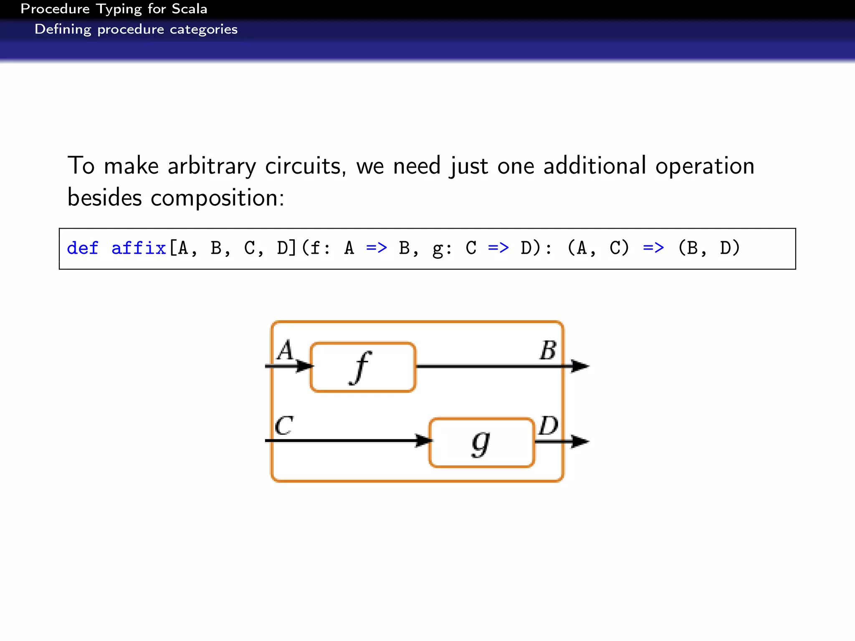Click the letter D label in the diagram
Viewport: 855px width, 641px height.
(548, 426)
